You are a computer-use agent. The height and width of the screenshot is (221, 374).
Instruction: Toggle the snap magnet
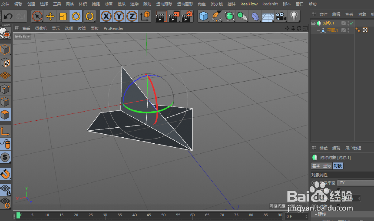[x=5, y=173]
